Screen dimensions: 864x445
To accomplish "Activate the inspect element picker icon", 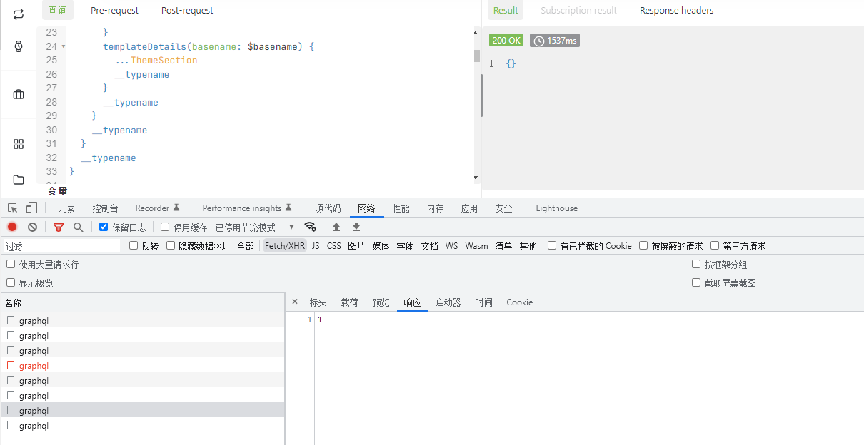I will pos(13,208).
